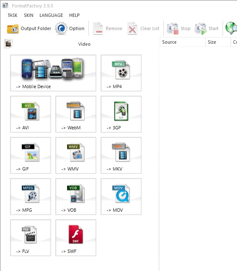The image size is (237, 271).
Task: Click the Stop conversion icon
Action: 172,28
